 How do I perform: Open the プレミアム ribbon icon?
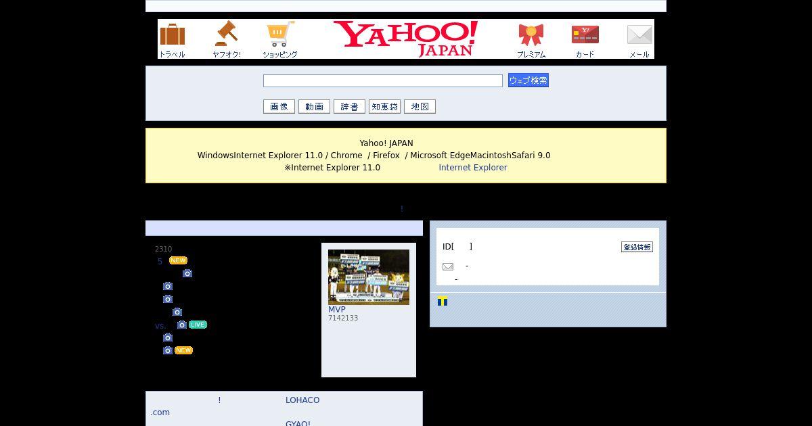[x=531, y=40]
